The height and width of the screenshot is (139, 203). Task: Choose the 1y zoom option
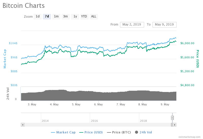pos(75,16)
